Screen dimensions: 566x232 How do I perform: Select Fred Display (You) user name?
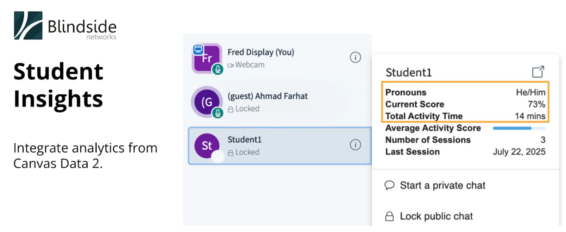[x=261, y=52]
